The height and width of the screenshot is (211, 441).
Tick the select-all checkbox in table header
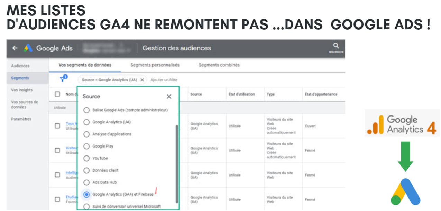(x=57, y=94)
